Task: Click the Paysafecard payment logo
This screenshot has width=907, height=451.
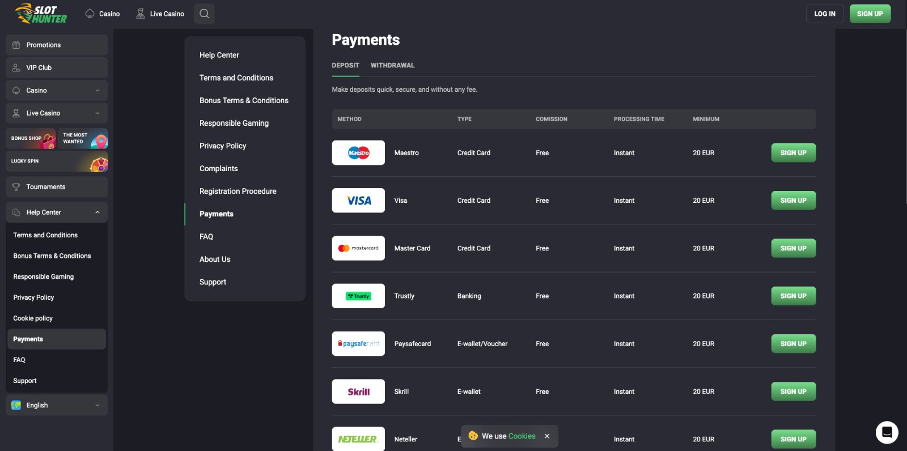Action: coord(358,344)
